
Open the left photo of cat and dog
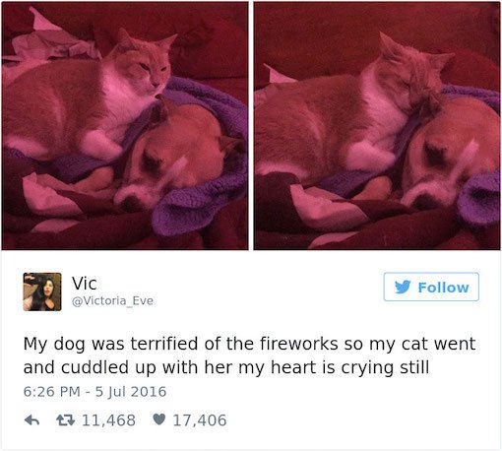point(125,126)
